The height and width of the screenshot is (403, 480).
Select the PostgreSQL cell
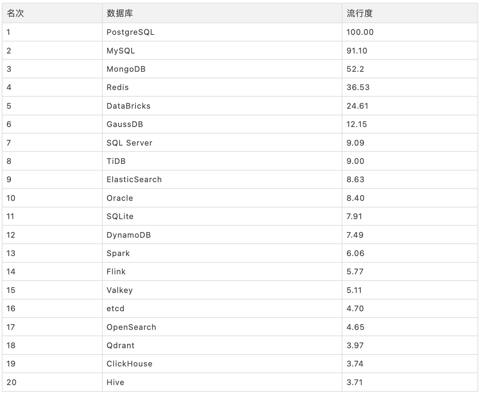pyautogui.click(x=130, y=32)
